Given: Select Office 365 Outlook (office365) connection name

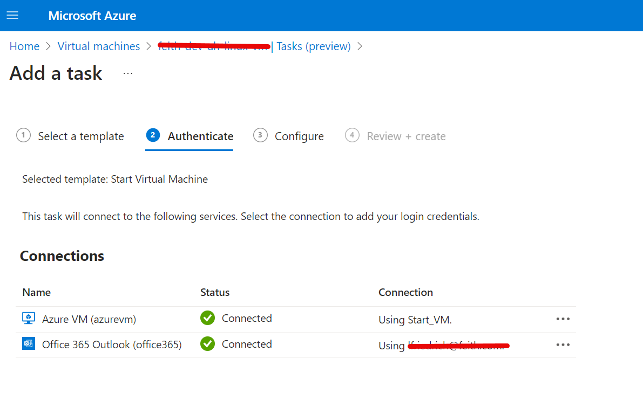Looking at the screenshot, I should 112,344.
